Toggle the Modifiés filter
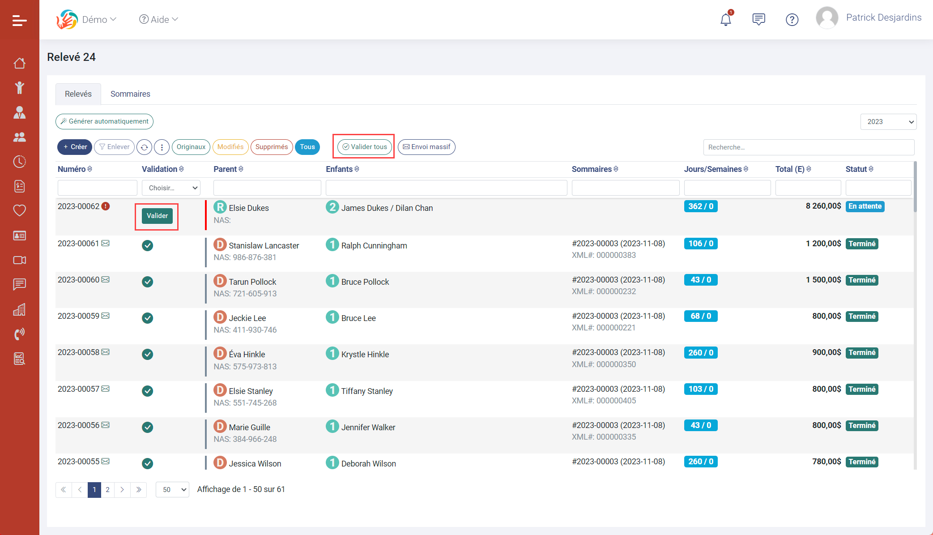 (x=230, y=147)
